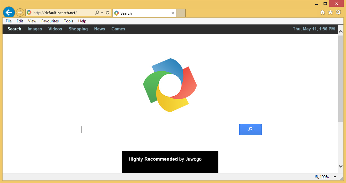Go to News search
346x183 pixels.
[x=99, y=29]
